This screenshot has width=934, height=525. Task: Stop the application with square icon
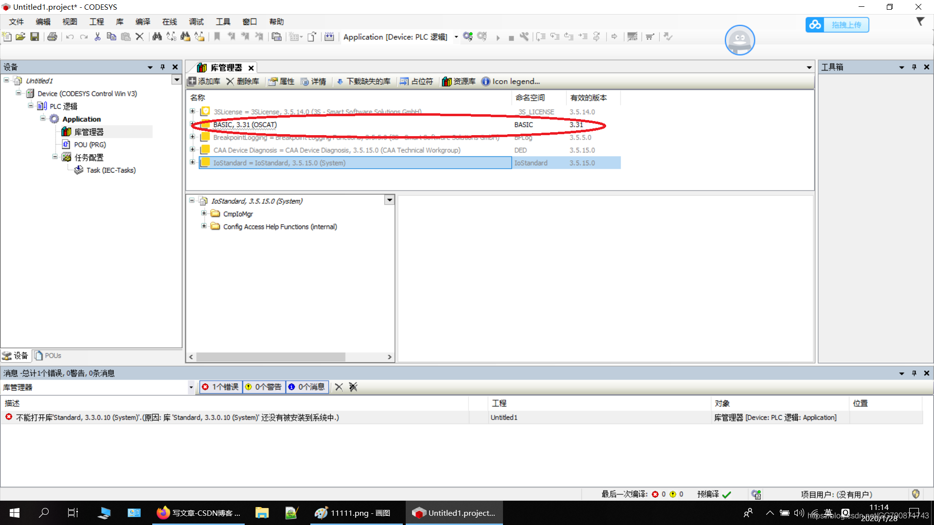(x=511, y=37)
